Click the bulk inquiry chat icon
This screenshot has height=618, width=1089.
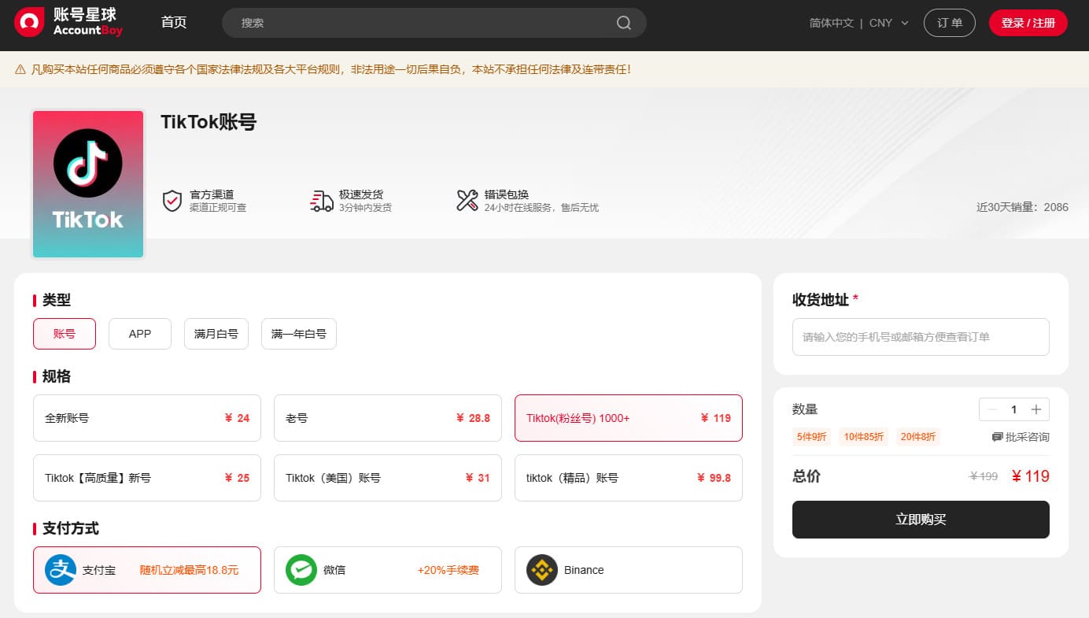point(997,437)
